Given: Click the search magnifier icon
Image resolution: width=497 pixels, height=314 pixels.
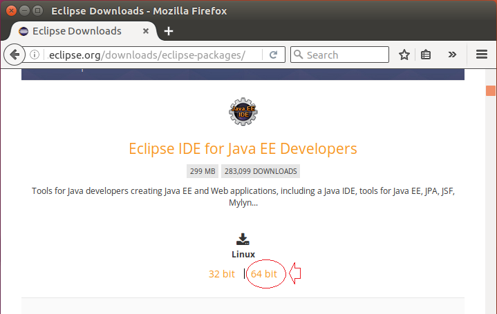Looking at the screenshot, I should (x=298, y=55).
